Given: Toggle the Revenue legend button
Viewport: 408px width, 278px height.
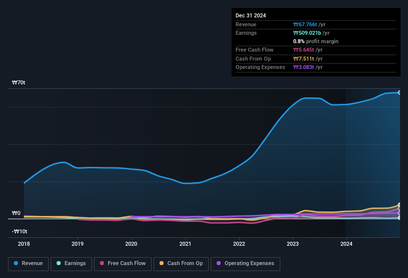Looking at the screenshot, I should [28, 264].
